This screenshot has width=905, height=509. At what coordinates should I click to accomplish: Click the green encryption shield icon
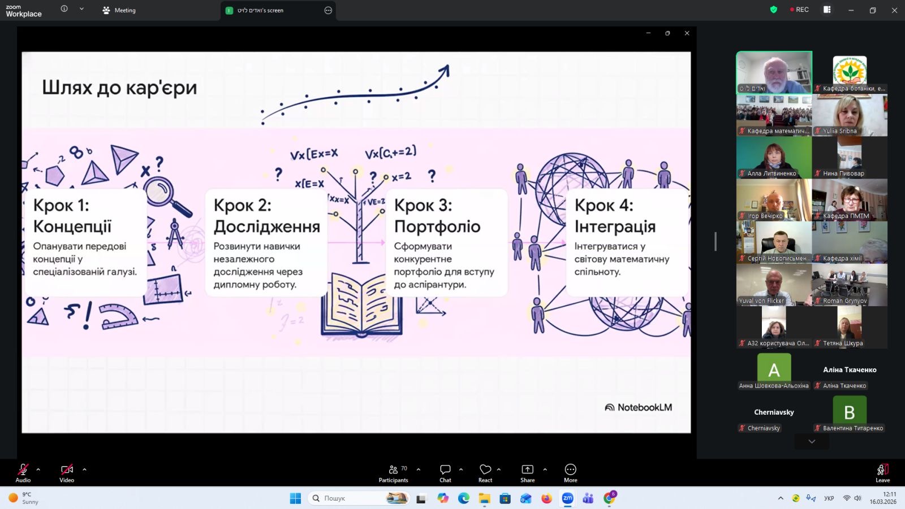(774, 10)
